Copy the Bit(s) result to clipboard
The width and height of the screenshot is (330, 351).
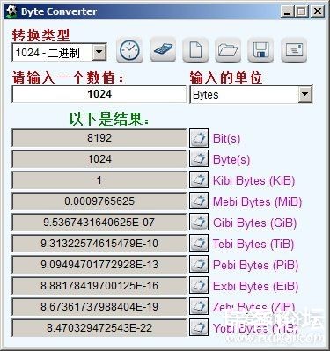point(199,138)
